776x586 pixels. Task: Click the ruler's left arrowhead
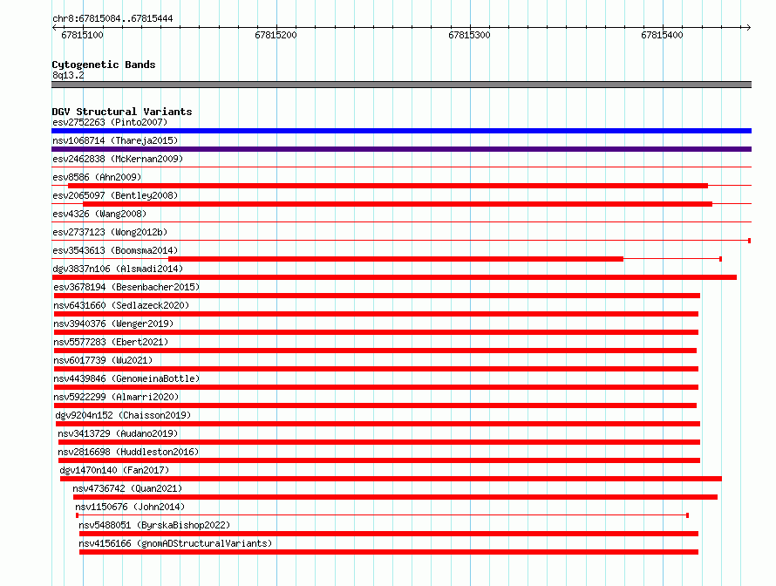[54, 28]
